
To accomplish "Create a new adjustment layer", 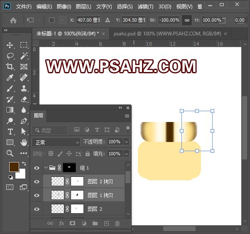I will (x=84, y=224).
